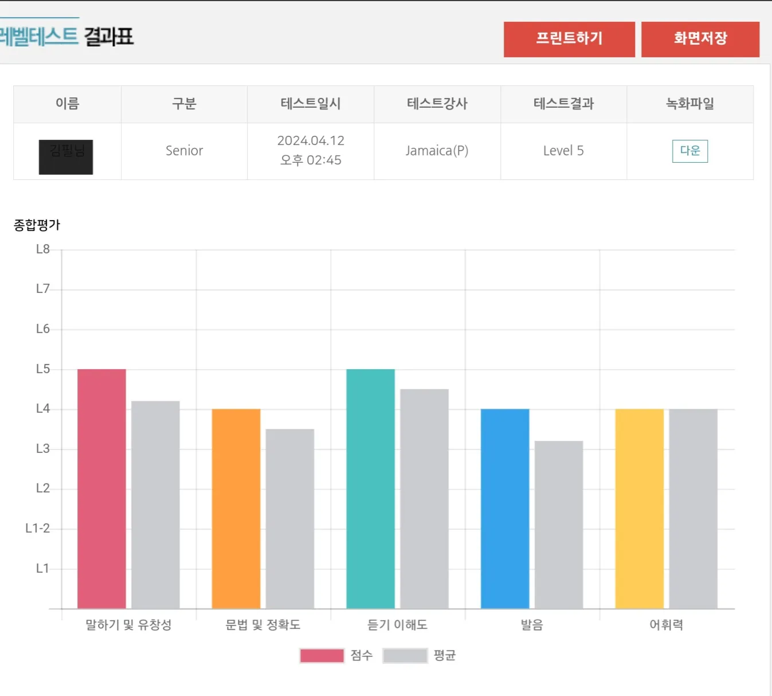Image resolution: width=772 pixels, height=696 pixels.
Task: Click the 김필님 name thumbnail
Action: tap(66, 157)
